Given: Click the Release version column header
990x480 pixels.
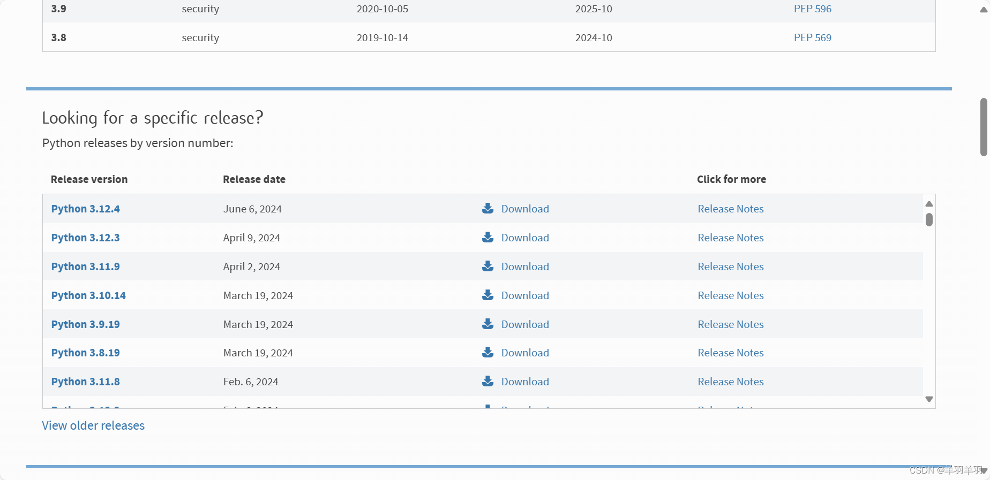Looking at the screenshot, I should point(89,179).
